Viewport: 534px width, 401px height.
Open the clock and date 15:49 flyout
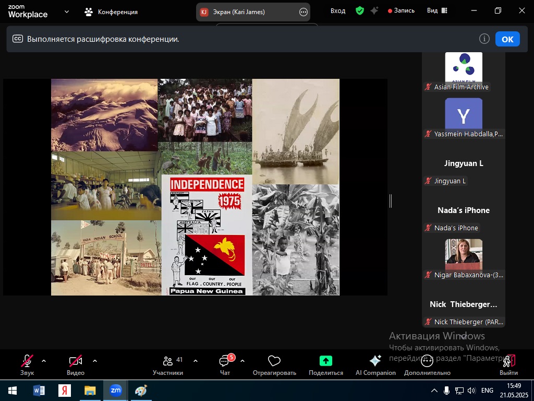pos(514,391)
